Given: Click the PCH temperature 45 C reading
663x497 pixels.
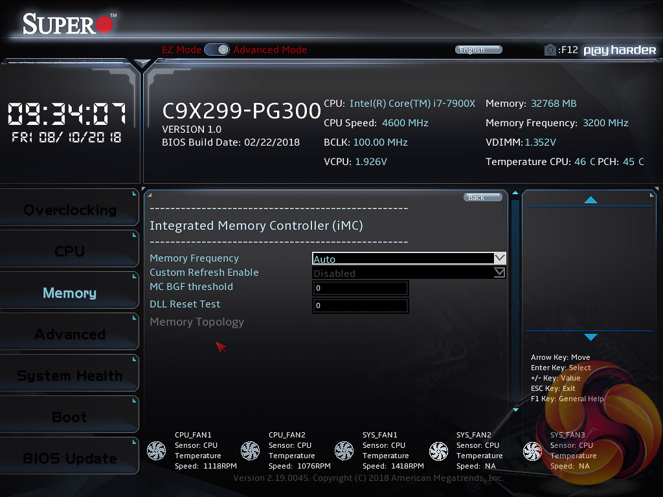Looking at the screenshot, I should (x=633, y=162).
